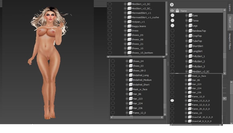The image size is (233, 133).
Task: Show the CropTop object
Action: (x=172, y=36)
